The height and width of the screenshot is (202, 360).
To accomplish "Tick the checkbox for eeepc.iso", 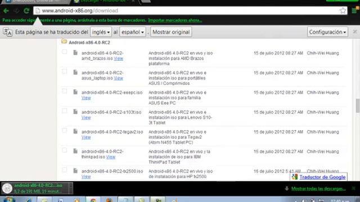I will (x=65, y=91).
